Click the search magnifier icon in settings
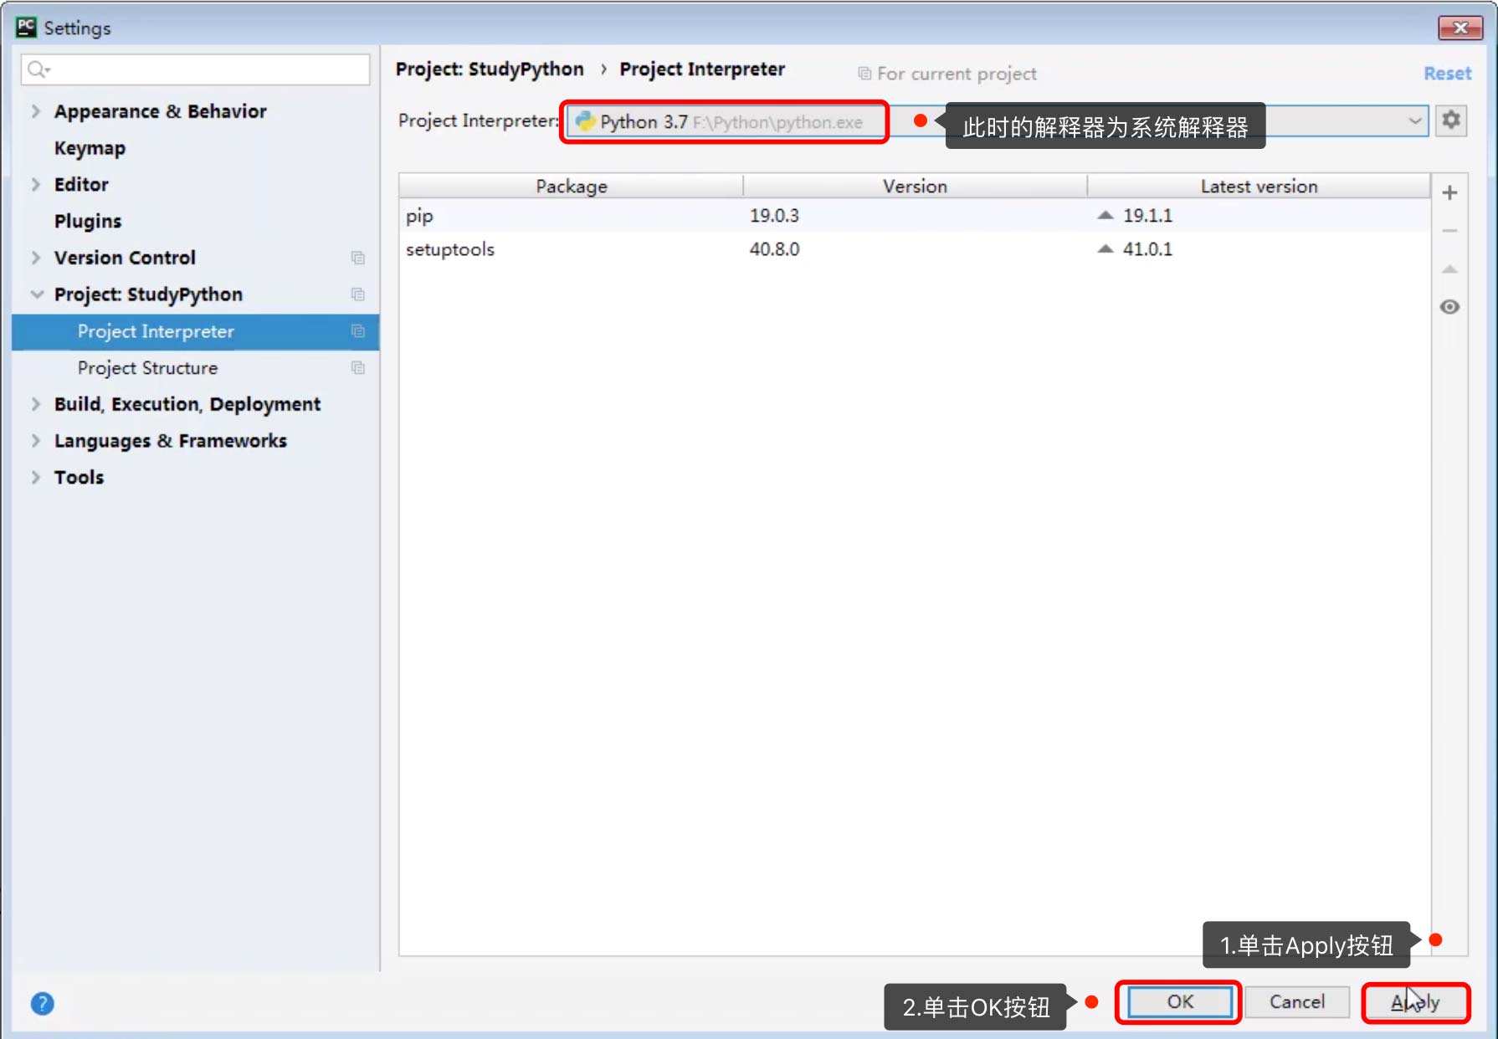The image size is (1498, 1039). 38,69
